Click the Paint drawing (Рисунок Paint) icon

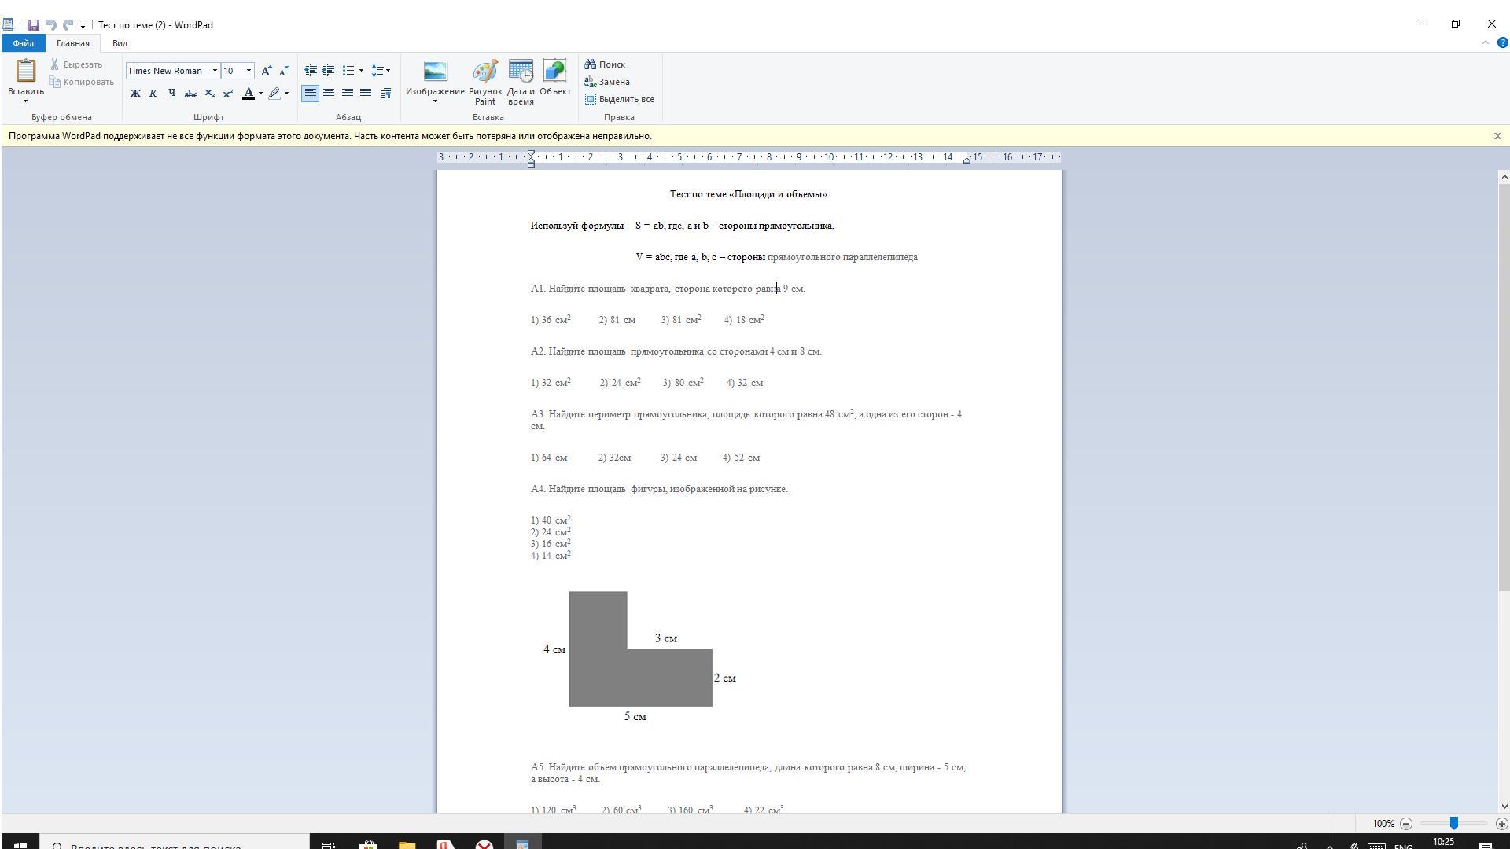click(485, 72)
